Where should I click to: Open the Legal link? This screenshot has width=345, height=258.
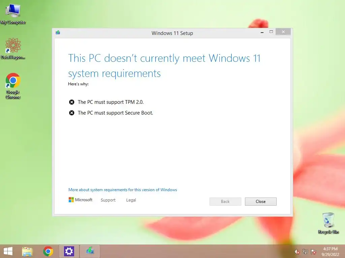(x=131, y=200)
